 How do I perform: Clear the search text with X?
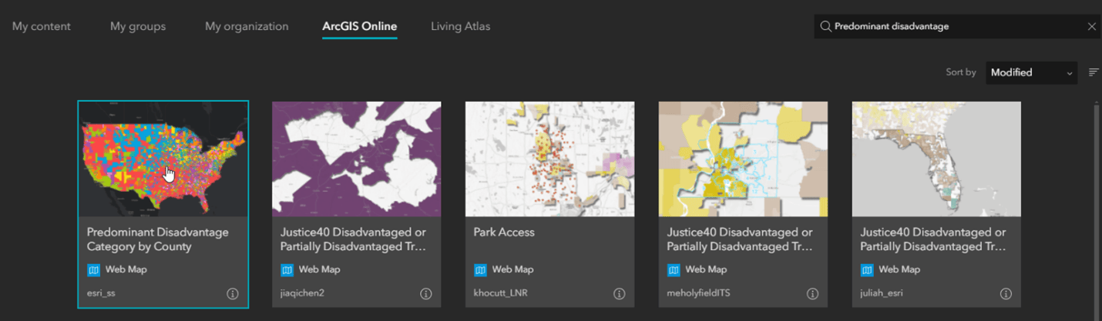(x=1091, y=26)
